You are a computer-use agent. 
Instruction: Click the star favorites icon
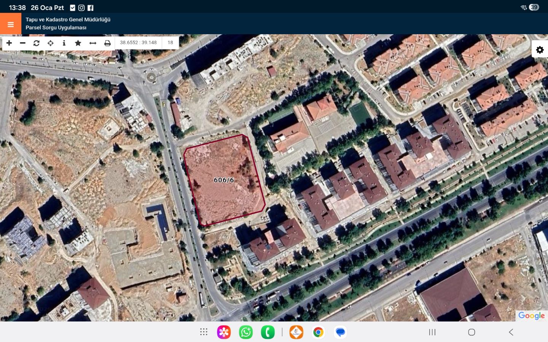78,43
